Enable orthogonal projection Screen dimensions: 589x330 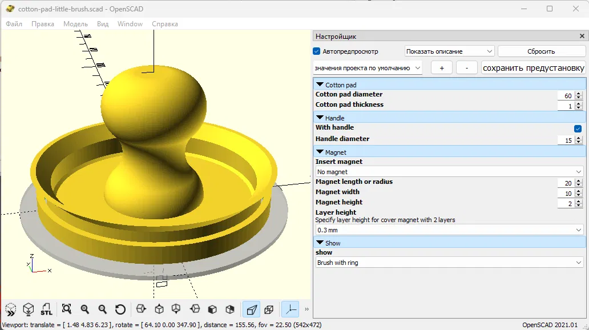click(x=269, y=309)
